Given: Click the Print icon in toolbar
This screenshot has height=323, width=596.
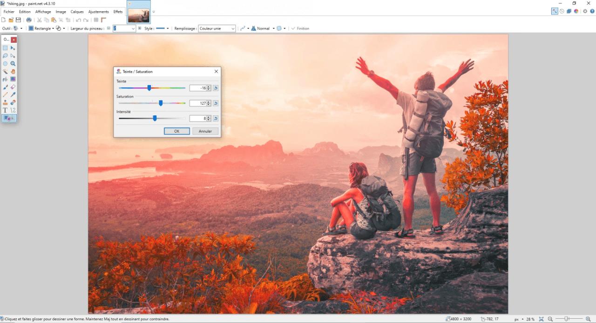Looking at the screenshot, I should (x=29, y=20).
